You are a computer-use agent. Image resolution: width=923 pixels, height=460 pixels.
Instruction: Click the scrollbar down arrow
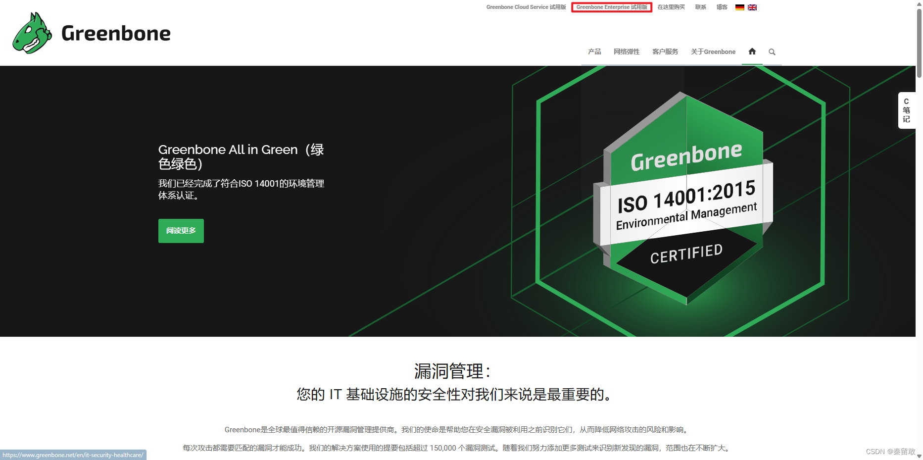tap(919, 457)
